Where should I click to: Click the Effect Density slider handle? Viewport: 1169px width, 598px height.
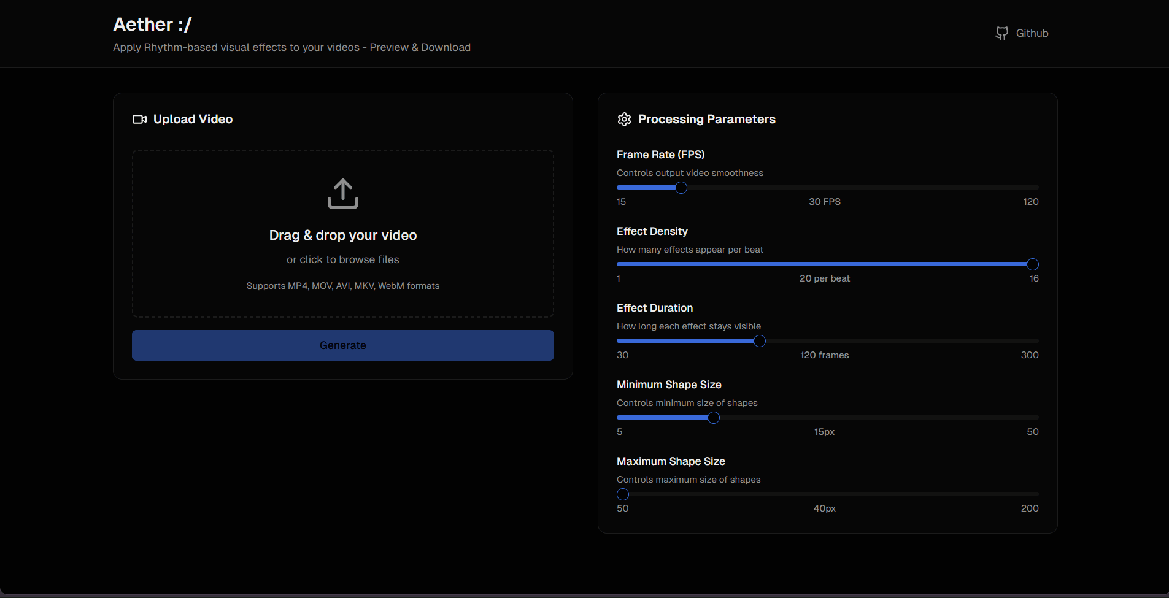point(1032,264)
